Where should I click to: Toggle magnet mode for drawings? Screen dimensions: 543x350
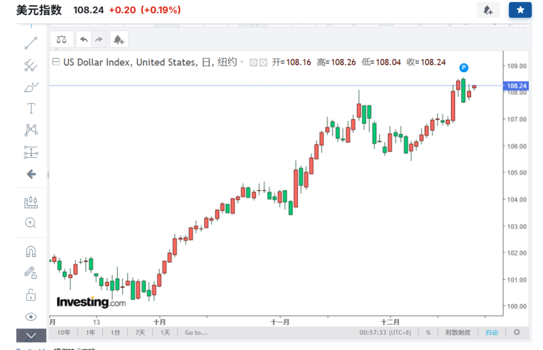pos(31,252)
